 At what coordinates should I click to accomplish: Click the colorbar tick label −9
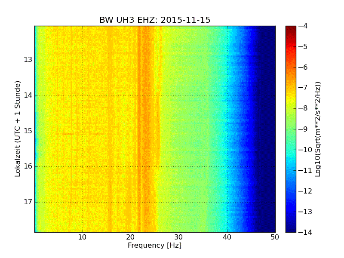[x=303, y=129]
